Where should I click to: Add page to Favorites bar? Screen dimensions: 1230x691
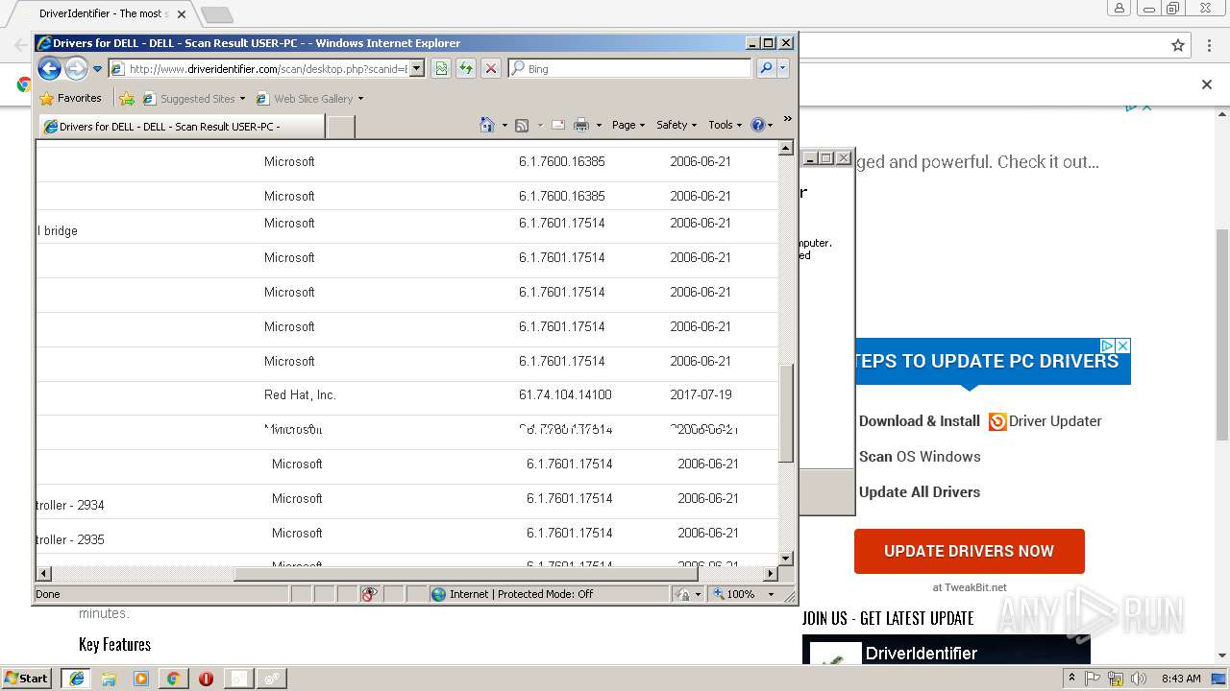(x=127, y=98)
